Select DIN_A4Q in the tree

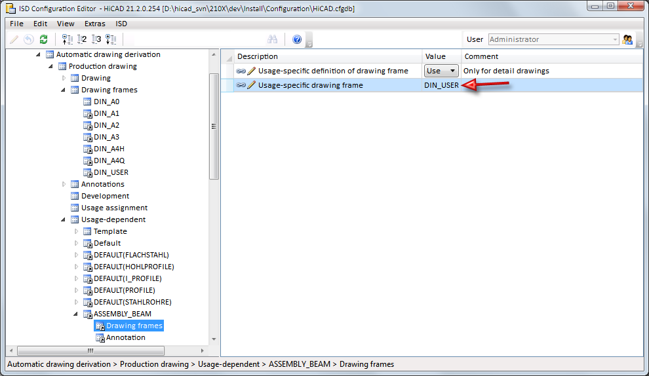(x=109, y=160)
